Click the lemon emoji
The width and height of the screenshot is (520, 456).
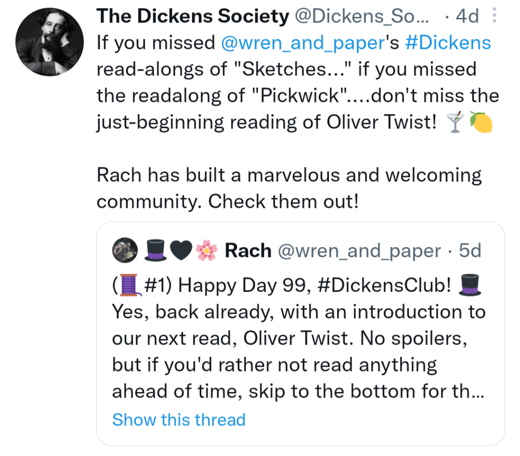click(480, 123)
